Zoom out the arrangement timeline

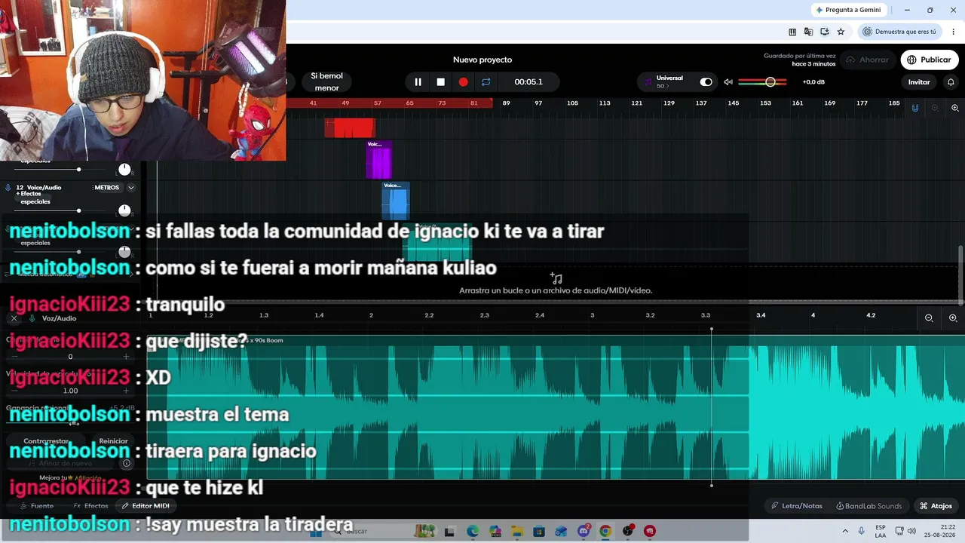point(935,108)
